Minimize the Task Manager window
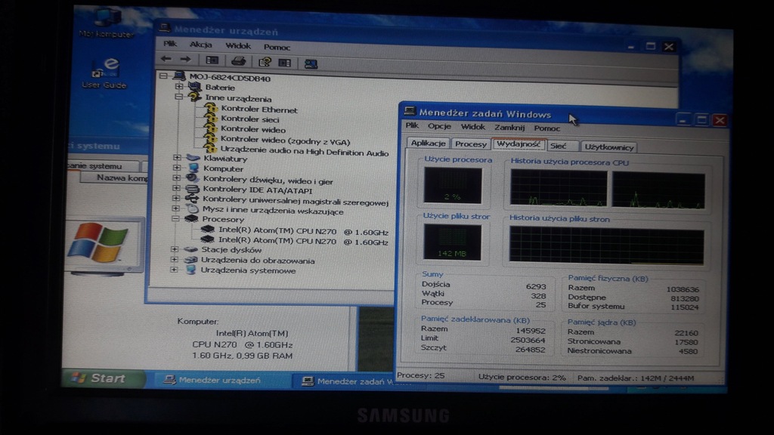Image resolution: width=774 pixels, height=435 pixels. [x=683, y=120]
